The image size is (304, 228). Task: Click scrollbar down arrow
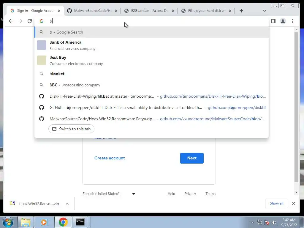point(296,192)
